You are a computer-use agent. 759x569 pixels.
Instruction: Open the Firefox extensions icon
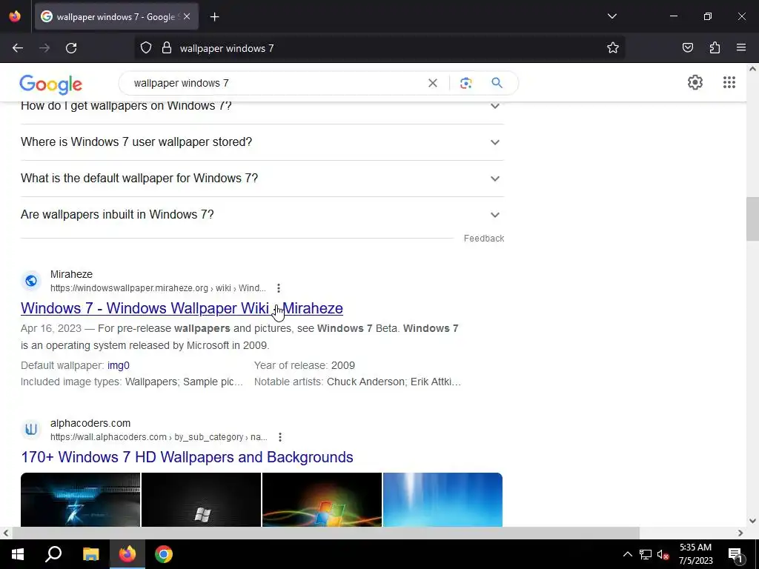pos(715,48)
